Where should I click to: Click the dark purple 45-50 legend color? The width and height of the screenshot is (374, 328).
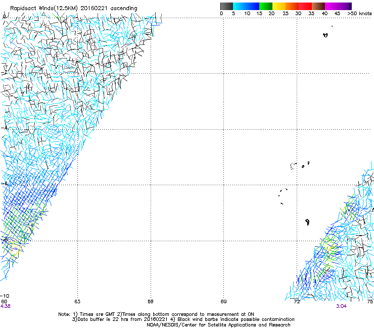pos(345,6)
